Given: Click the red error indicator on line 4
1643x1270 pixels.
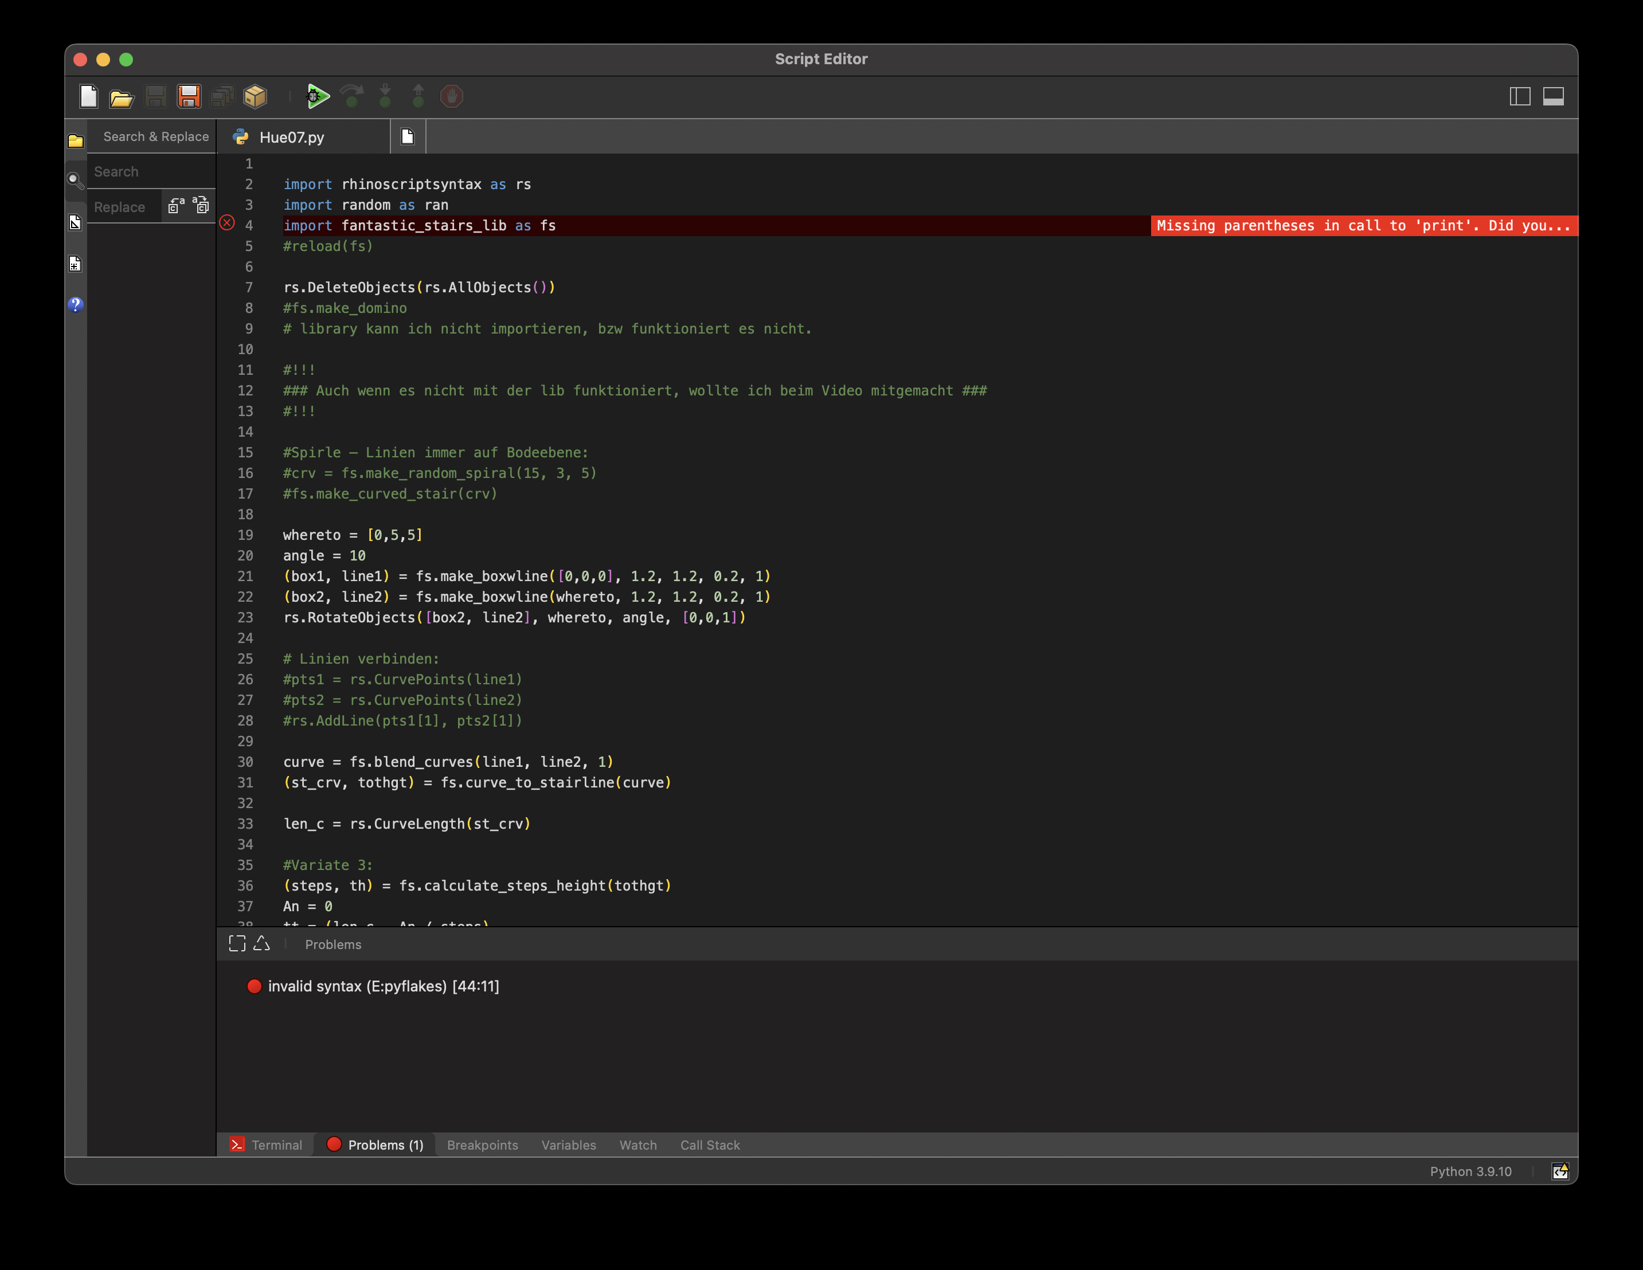Looking at the screenshot, I should point(227,221).
